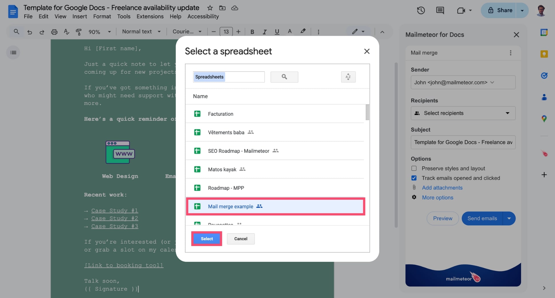Open Google Keep side panel
The image size is (555, 298).
point(544,54)
